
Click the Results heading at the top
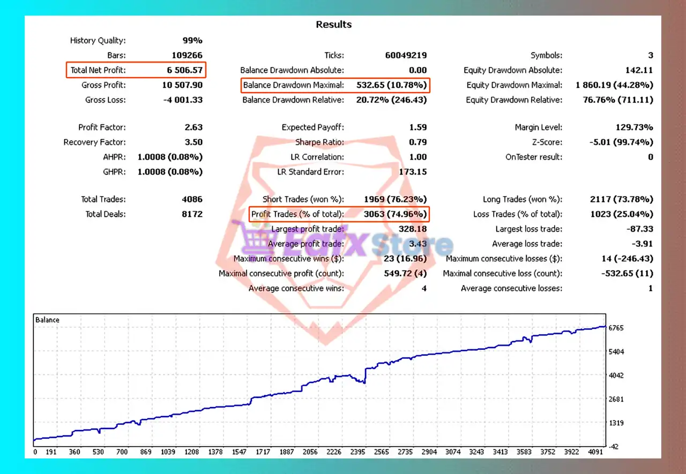(333, 24)
